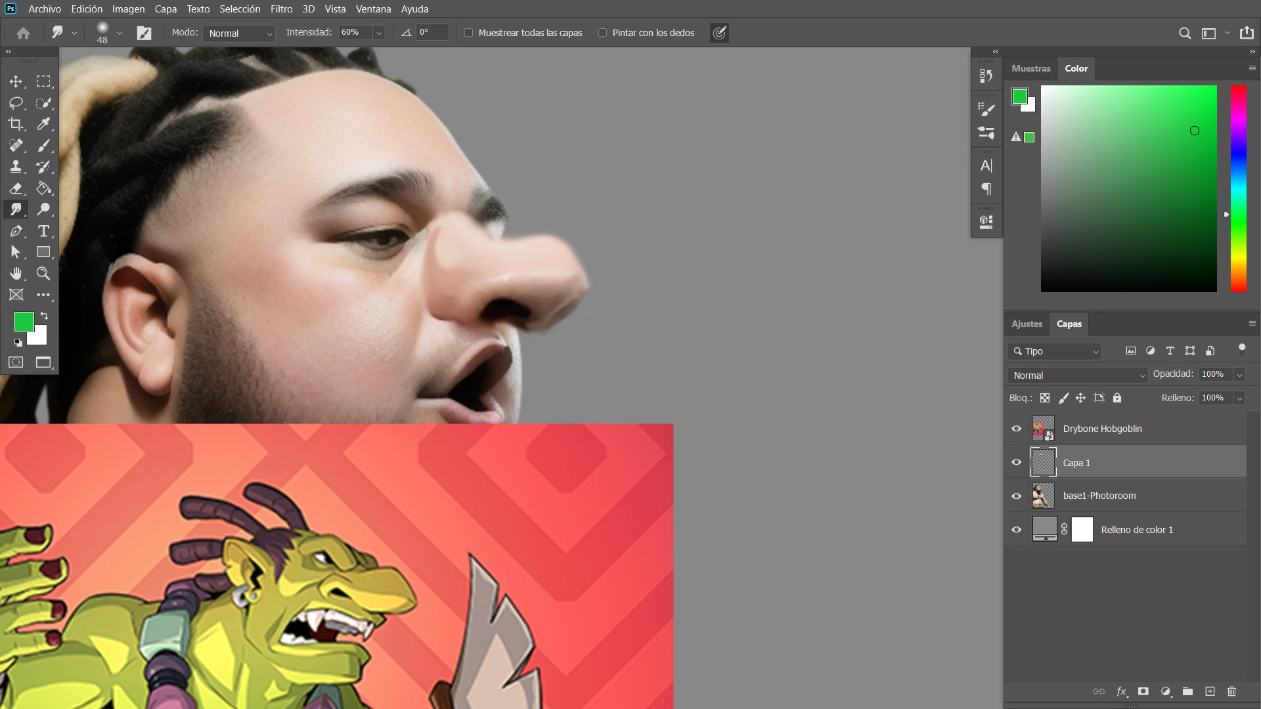Enable Pintar con los dedos checkbox
1261x709 pixels.
[x=602, y=33]
